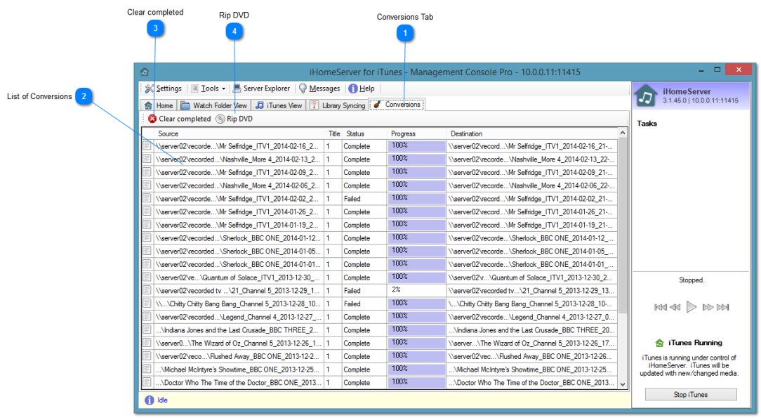Viewport: 761px width, 418px height.
Task: Click the Play playback button
Action: click(x=691, y=307)
